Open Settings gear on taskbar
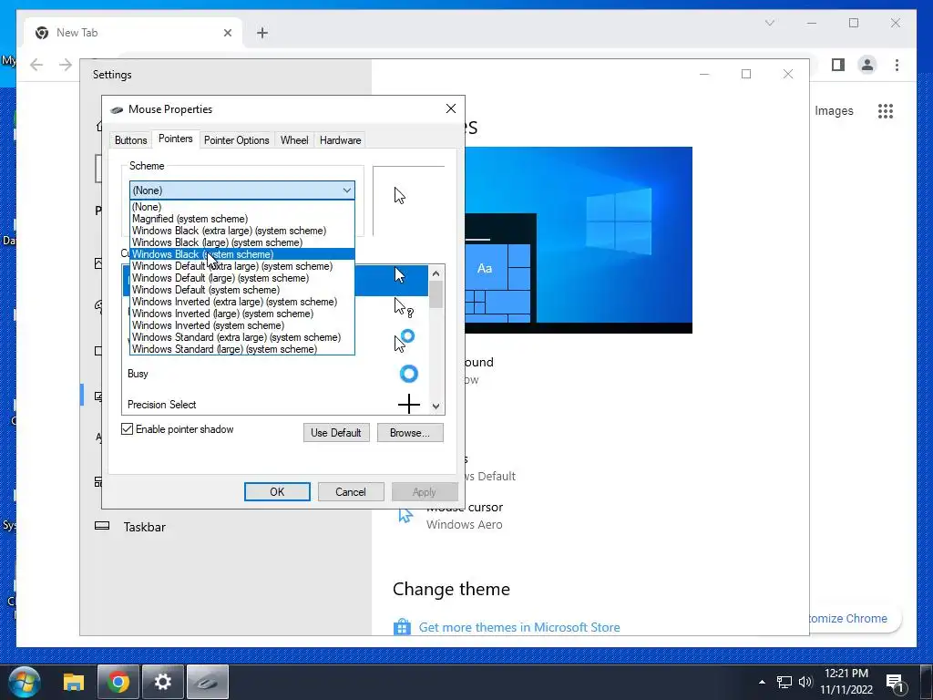Image resolution: width=933 pixels, height=700 pixels. [x=162, y=682]
